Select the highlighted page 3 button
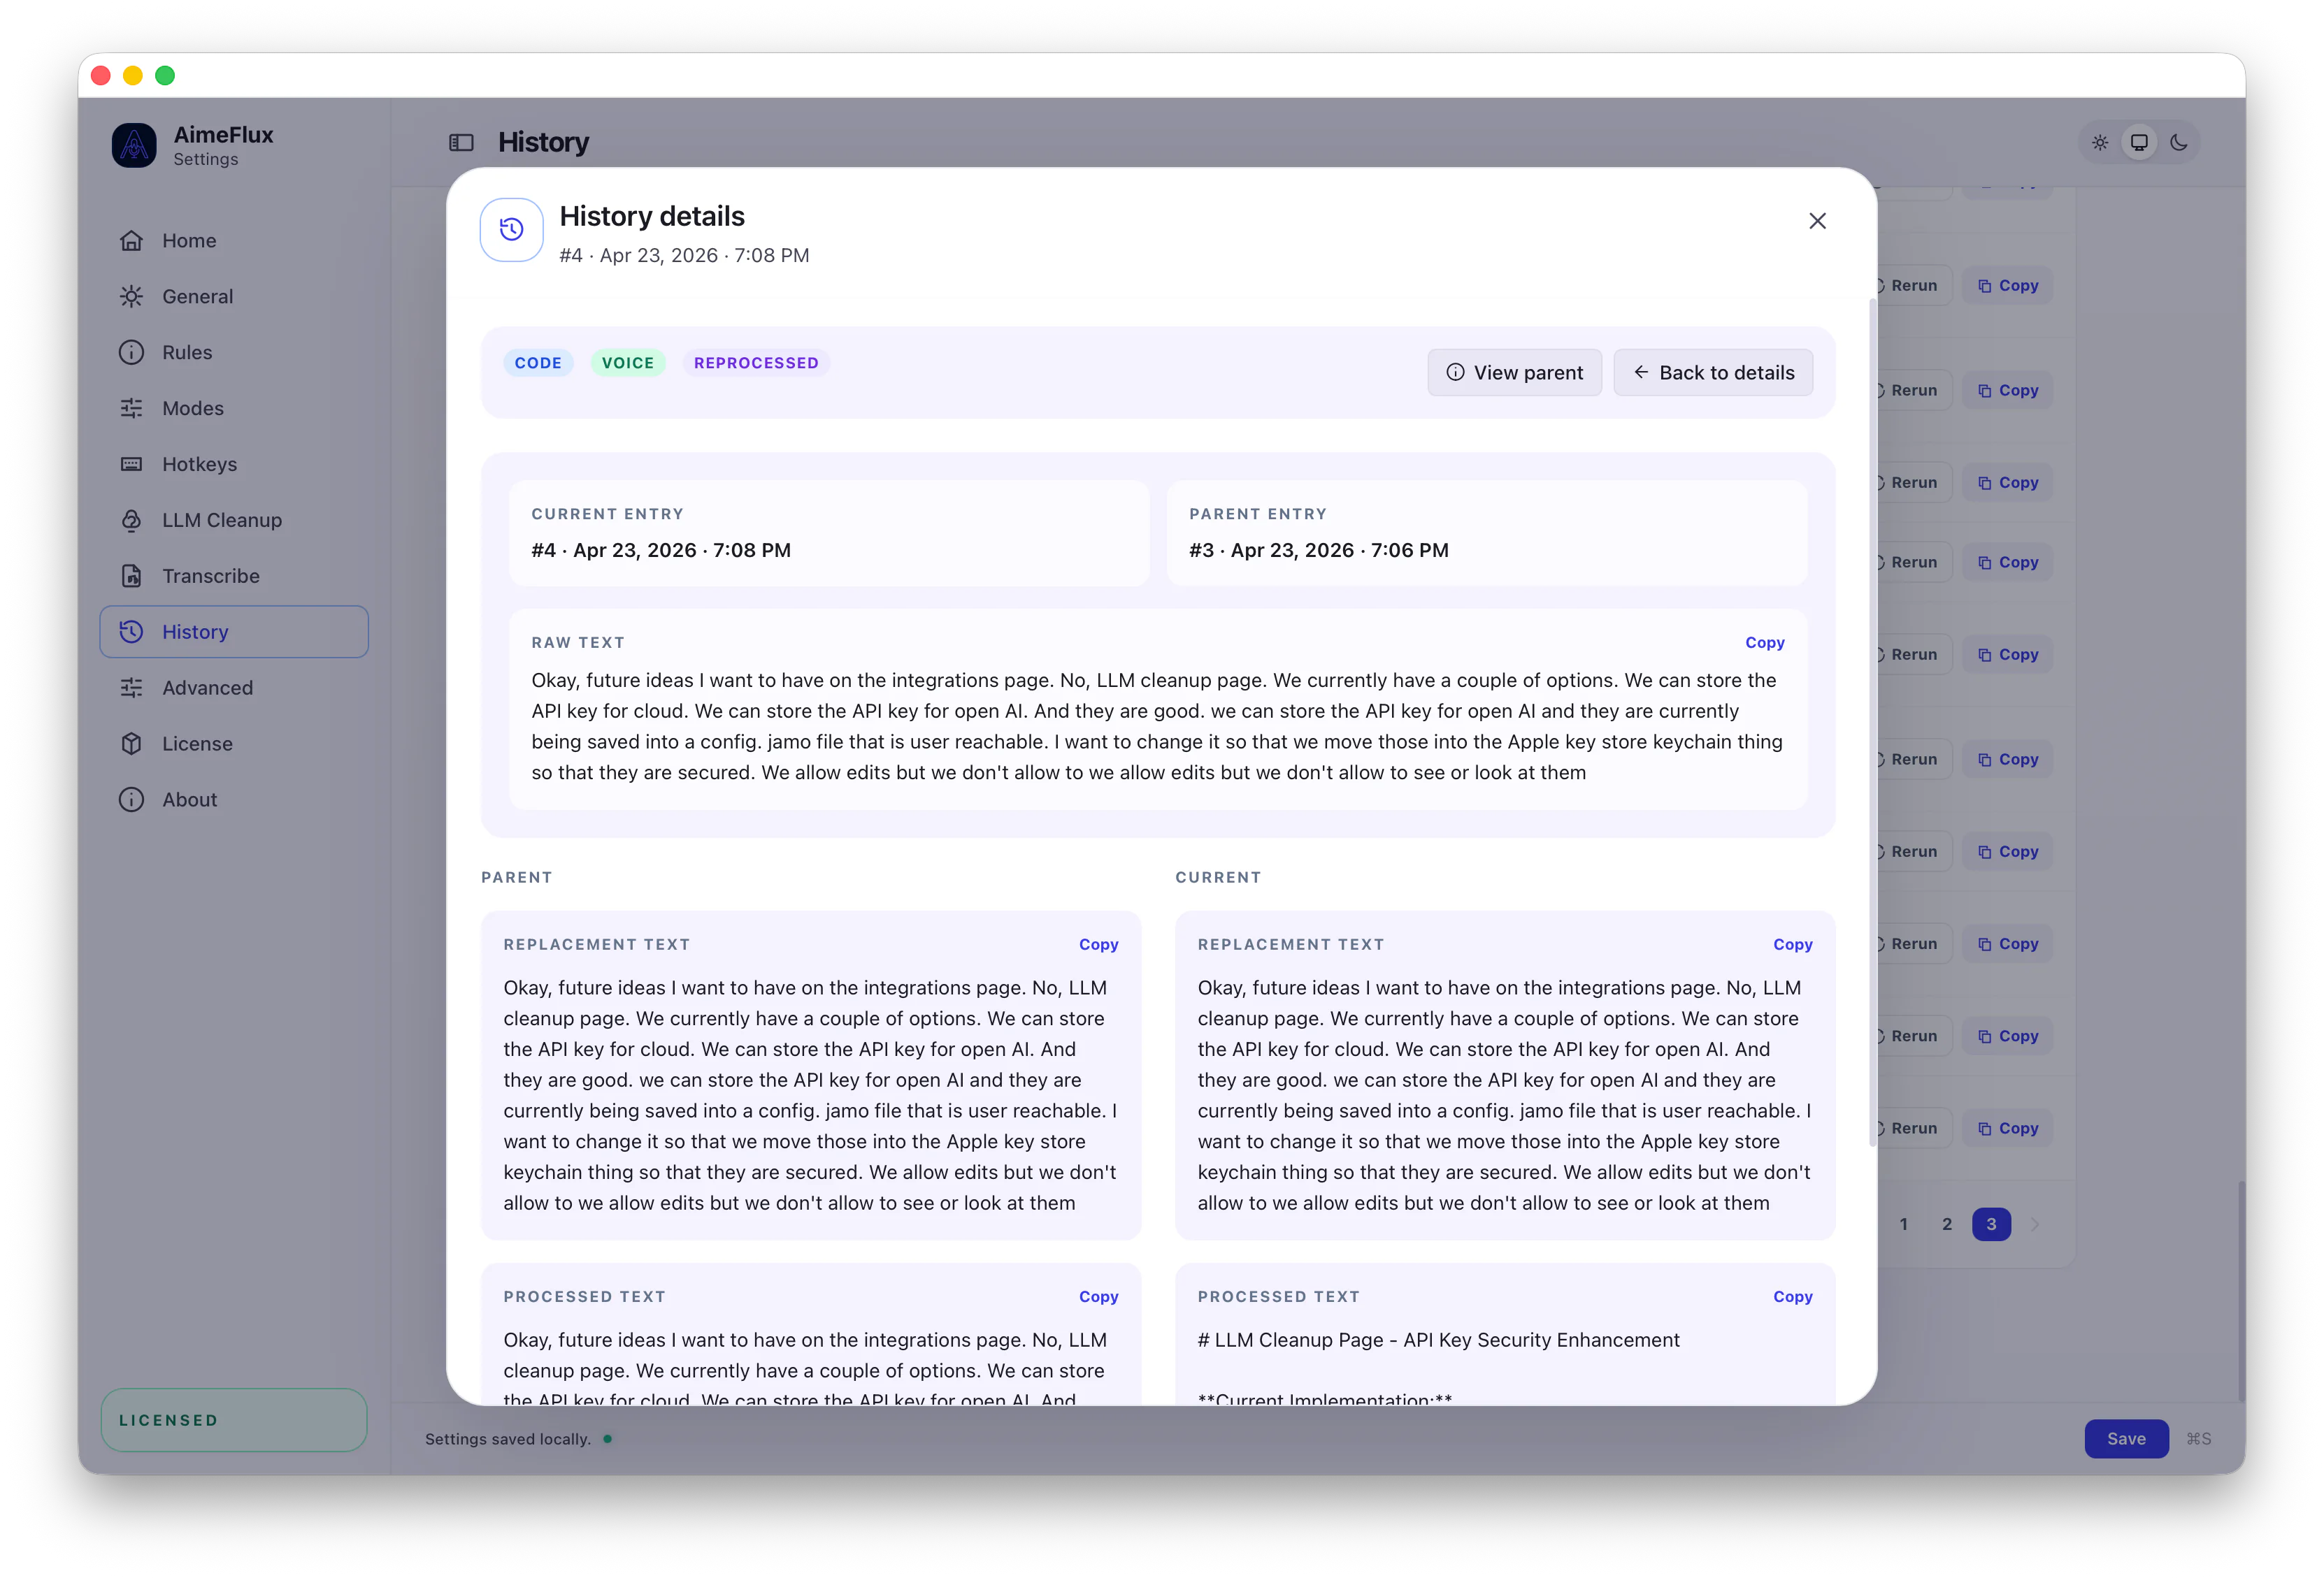The height and width of the screenshot is (1578, 2324). (x=1991, y=1224)
